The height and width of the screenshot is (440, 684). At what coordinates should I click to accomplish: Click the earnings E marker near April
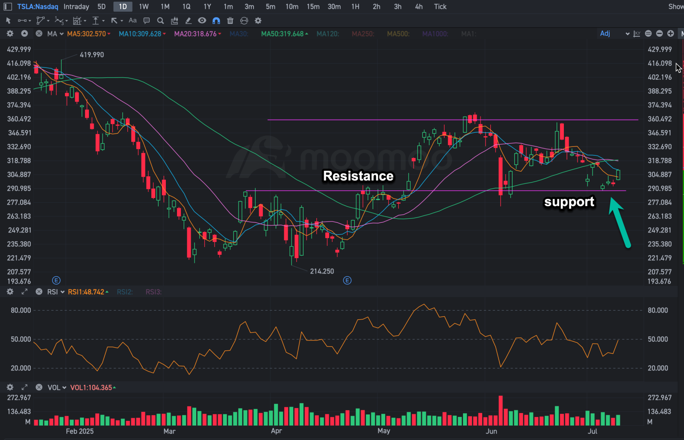point(347,280)
